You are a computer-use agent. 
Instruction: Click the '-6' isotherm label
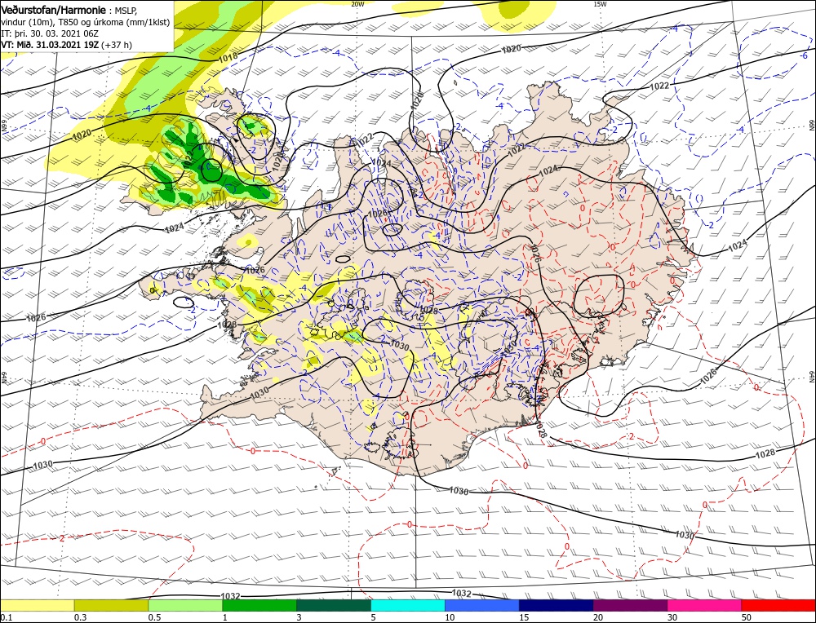804,55
